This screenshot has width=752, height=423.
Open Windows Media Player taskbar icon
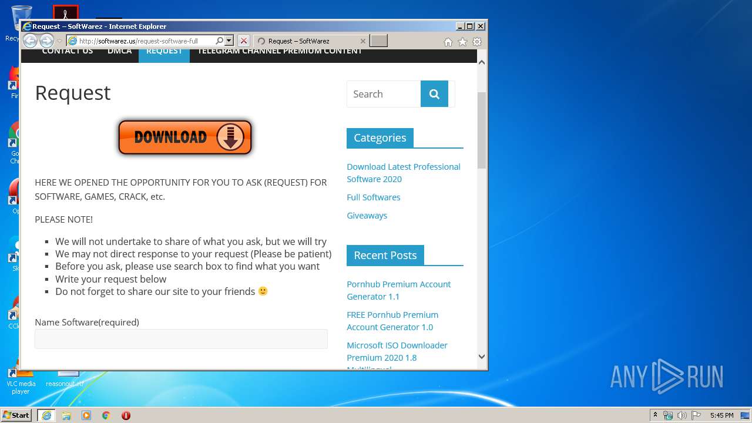(x=86, y=415)
